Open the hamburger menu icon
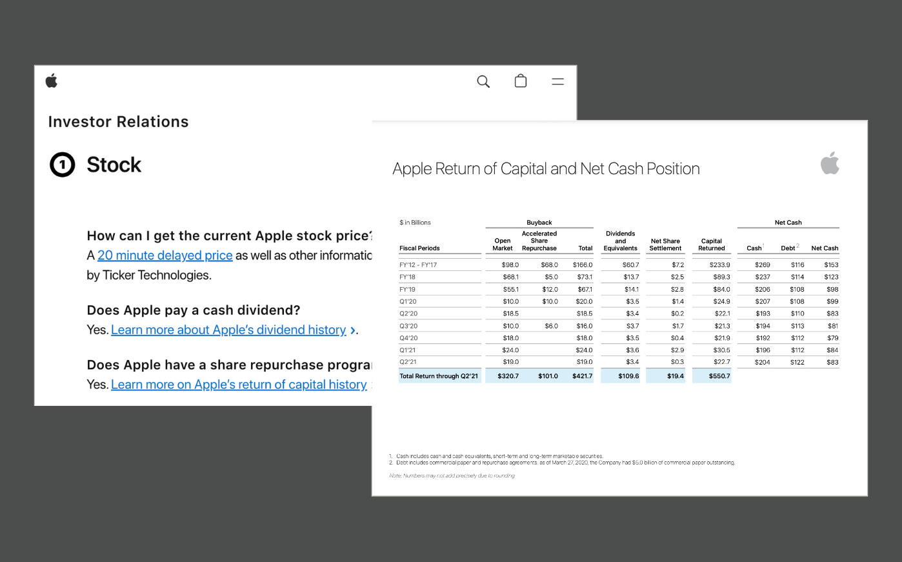The width and height of the screenshot is (902, 562). pos(557,82)
